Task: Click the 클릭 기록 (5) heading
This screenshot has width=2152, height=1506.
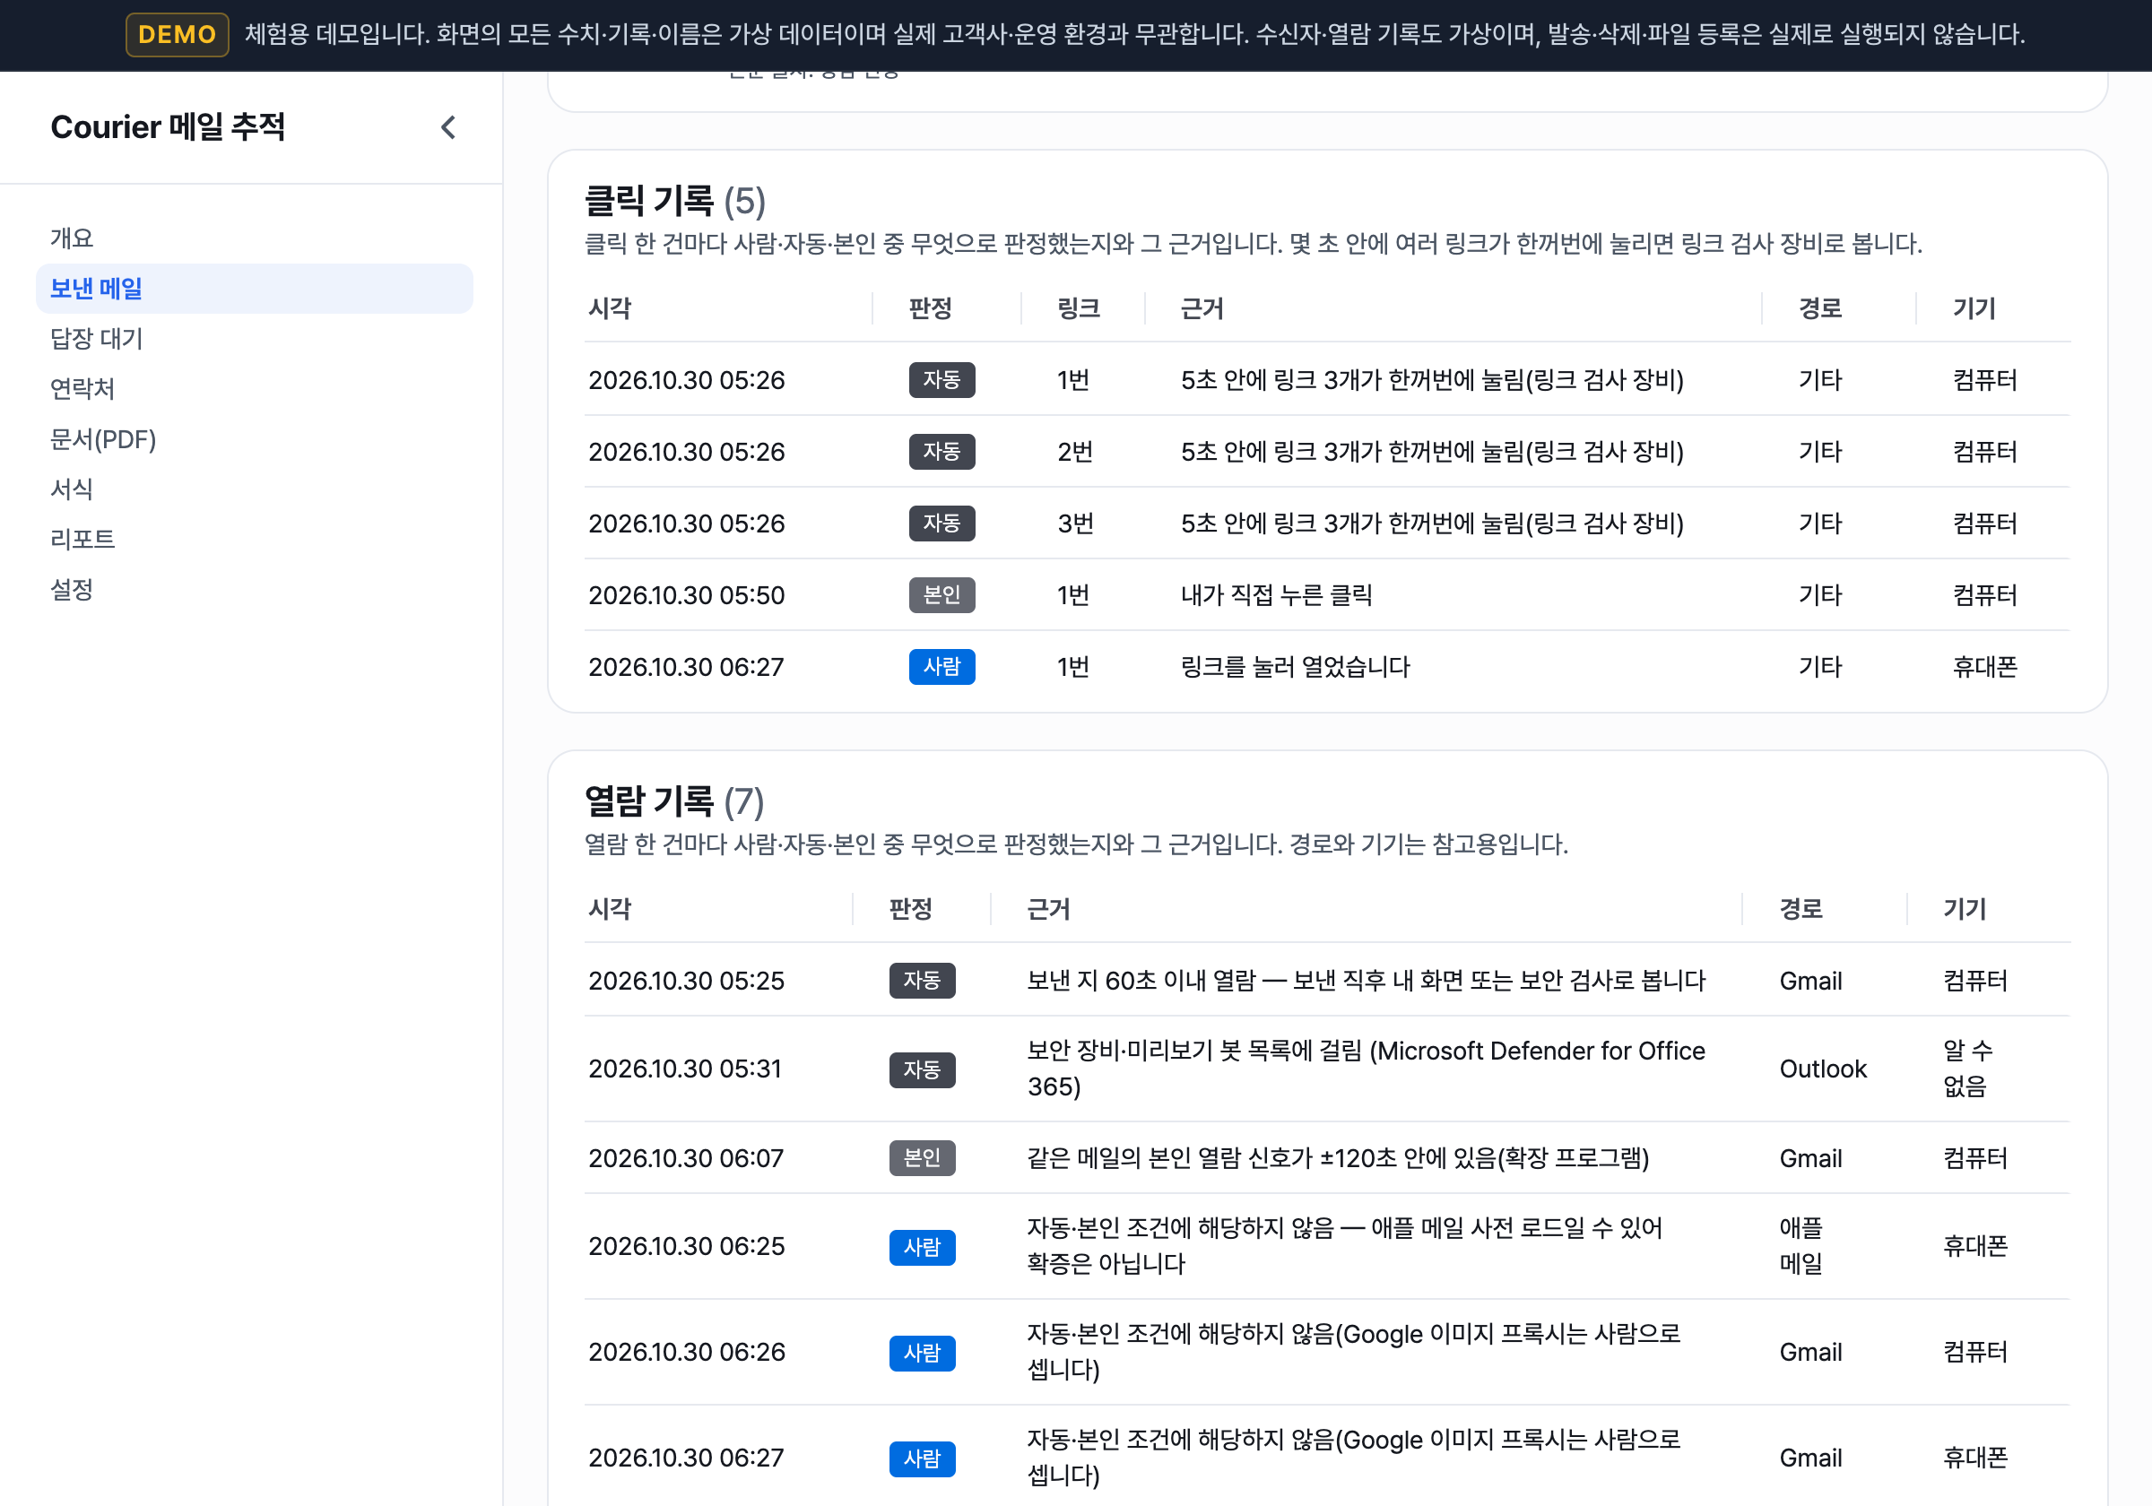Action: tap(675, 201)
